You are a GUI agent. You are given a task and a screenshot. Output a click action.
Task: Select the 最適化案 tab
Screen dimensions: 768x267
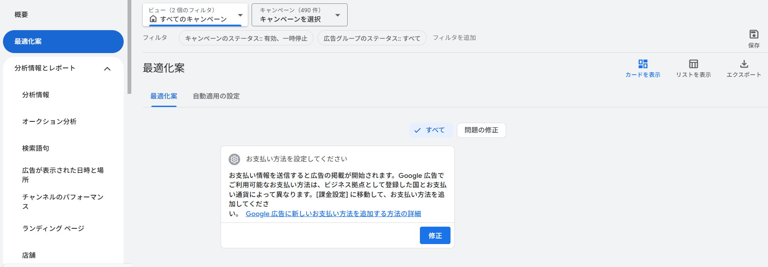tap(164, 96)
